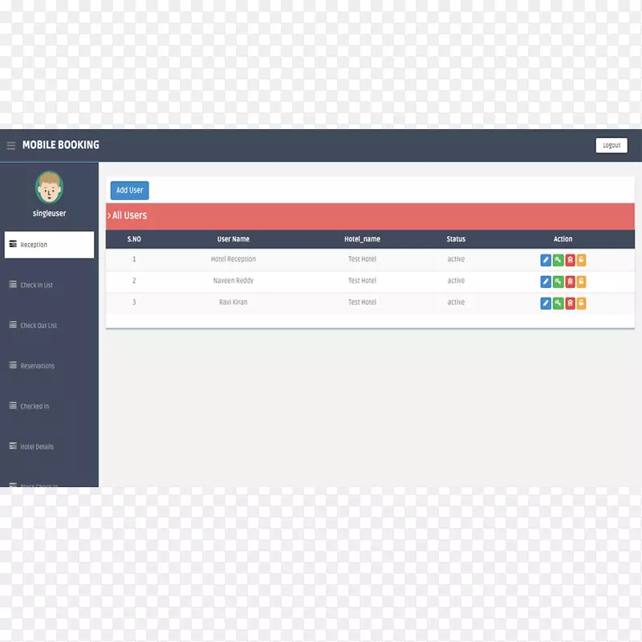The width and height of the screenshot is (642, 642).
Task: Go to Reservations in the sidebar
Action: 32,366
